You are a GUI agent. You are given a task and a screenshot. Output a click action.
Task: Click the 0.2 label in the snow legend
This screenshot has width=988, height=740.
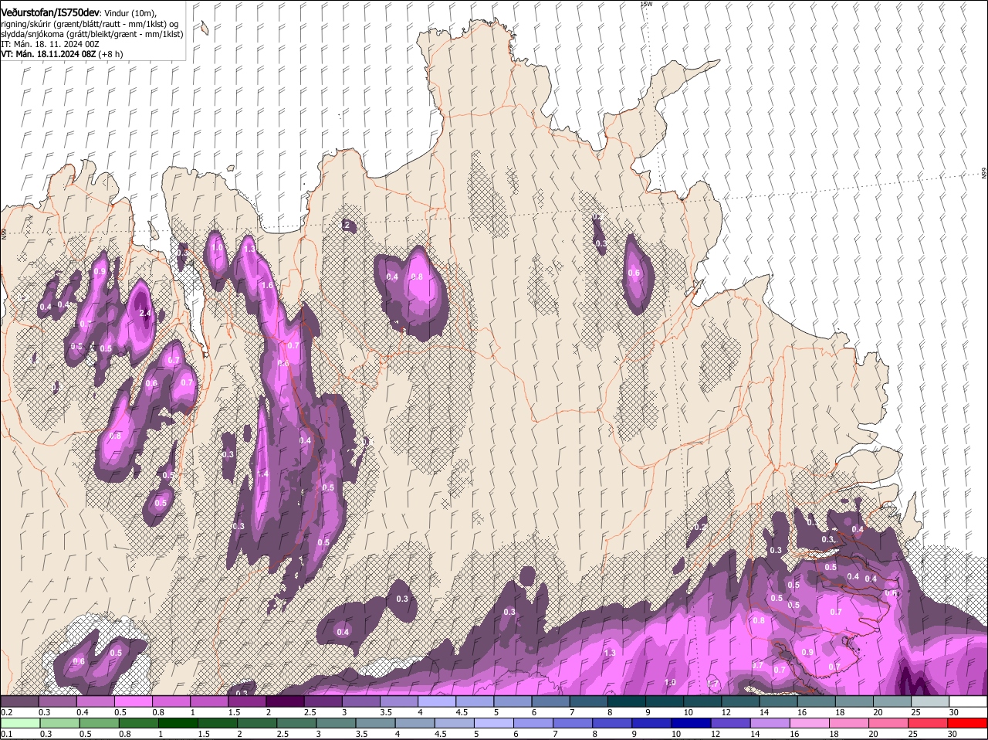pos(7,712)
